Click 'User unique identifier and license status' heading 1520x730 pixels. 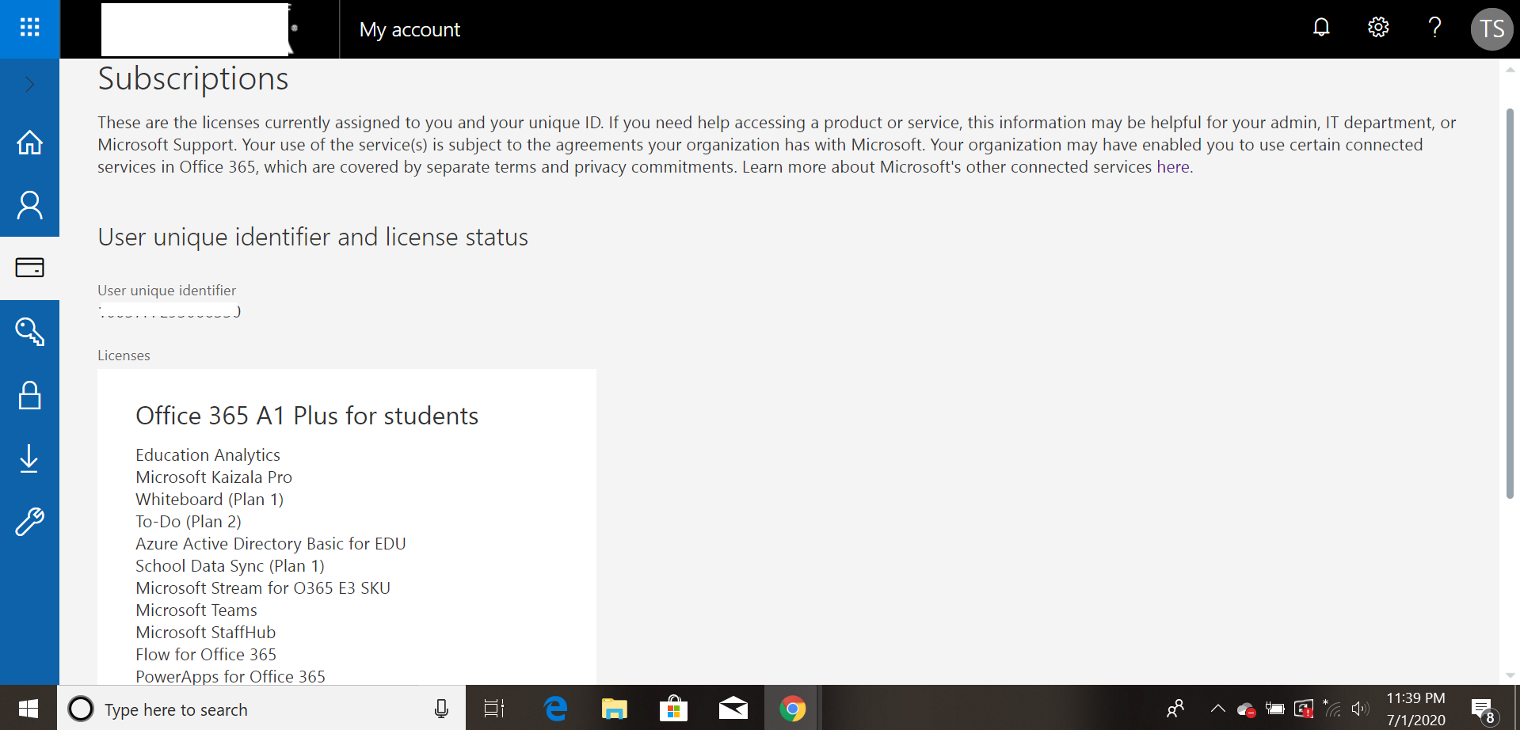(x=313, y=237)
